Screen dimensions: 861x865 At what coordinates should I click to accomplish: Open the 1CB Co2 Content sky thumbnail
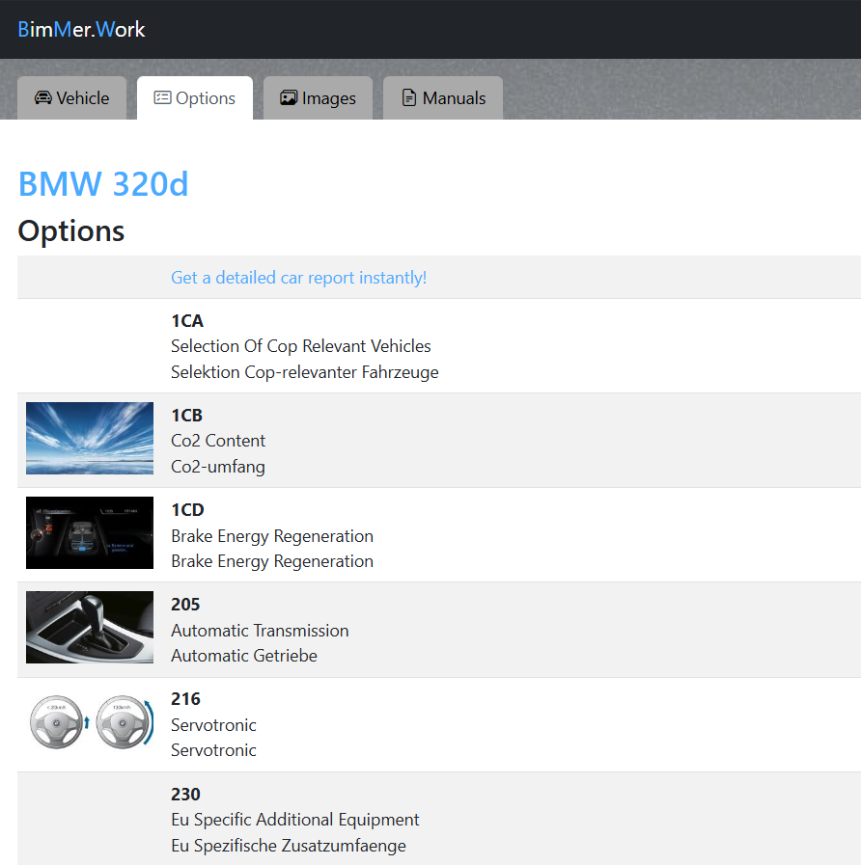point(90,439)
